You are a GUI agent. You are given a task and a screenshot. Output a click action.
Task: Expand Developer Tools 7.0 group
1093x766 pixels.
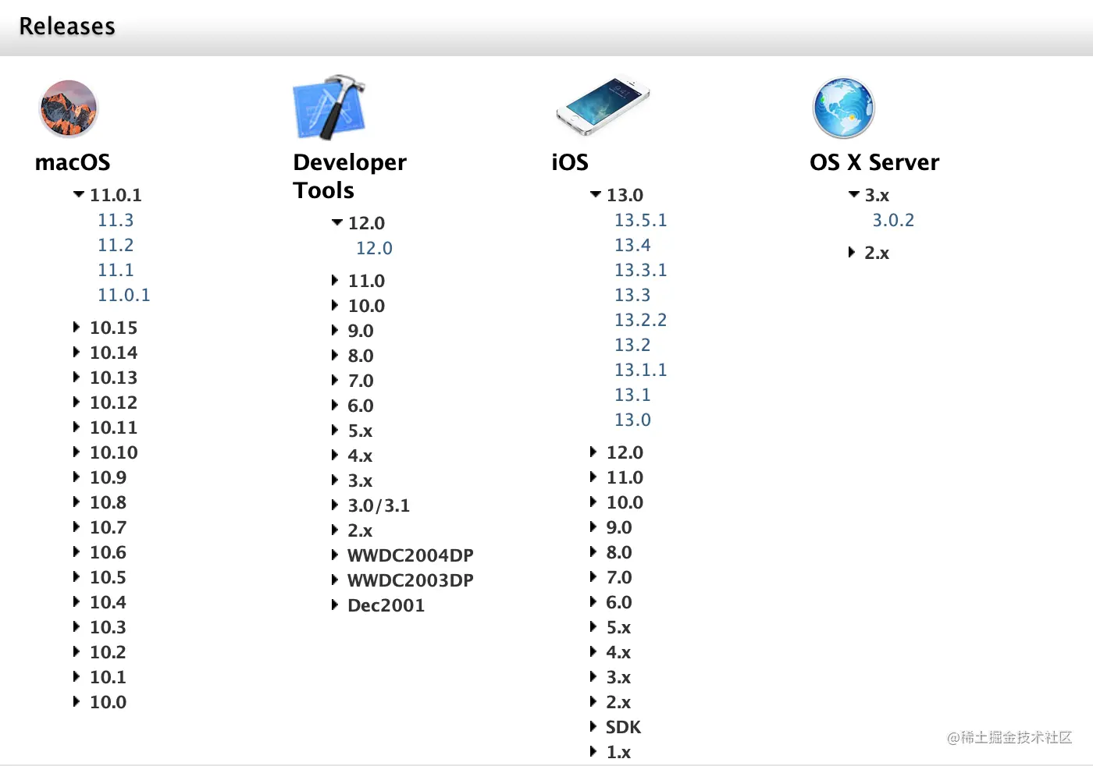coord(335,380)
